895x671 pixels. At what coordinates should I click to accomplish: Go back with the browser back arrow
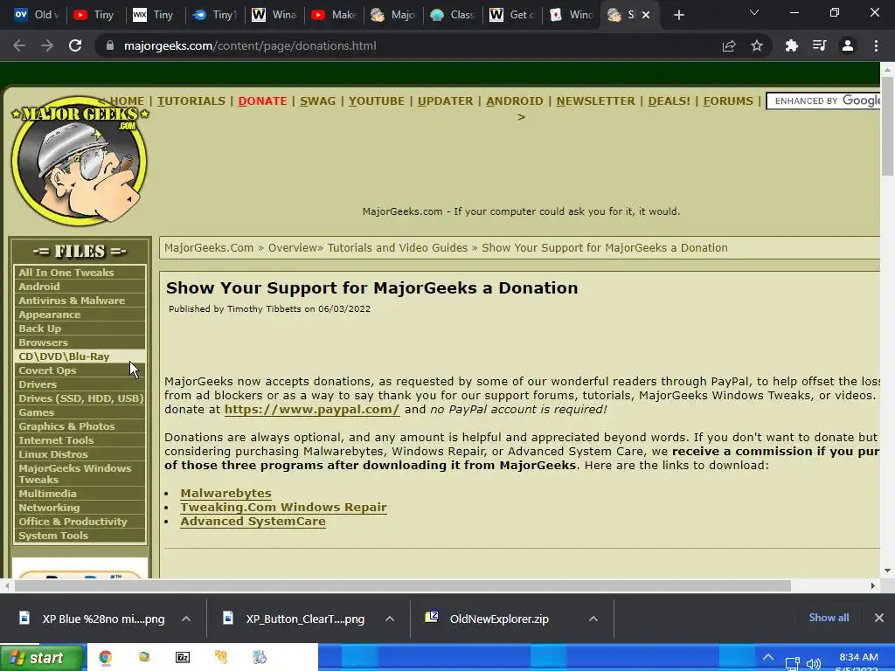click(19, 45)
